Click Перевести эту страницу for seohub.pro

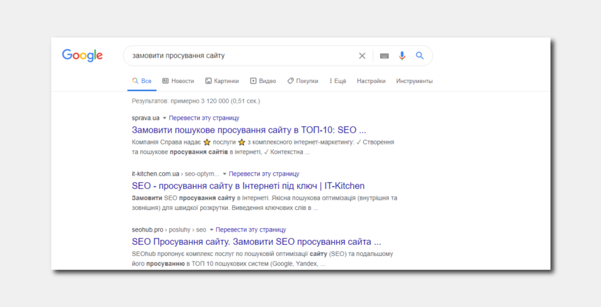pos(251,230)
